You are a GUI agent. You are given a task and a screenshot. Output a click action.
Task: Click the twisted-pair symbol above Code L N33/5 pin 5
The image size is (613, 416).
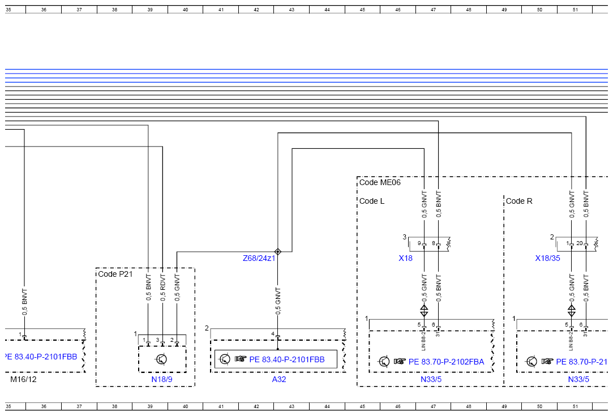tap(424, 311)
